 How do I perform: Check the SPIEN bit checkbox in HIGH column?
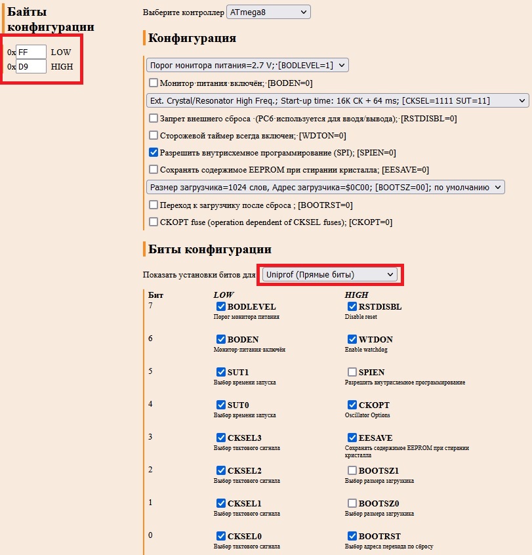(352, 372)
